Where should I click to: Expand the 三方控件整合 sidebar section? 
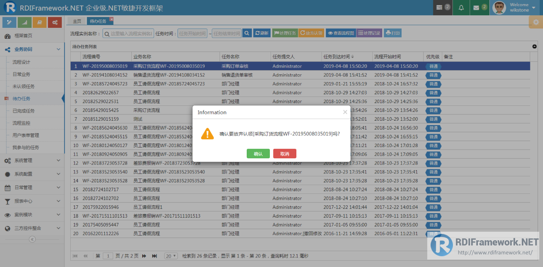(x=32, y=228)
